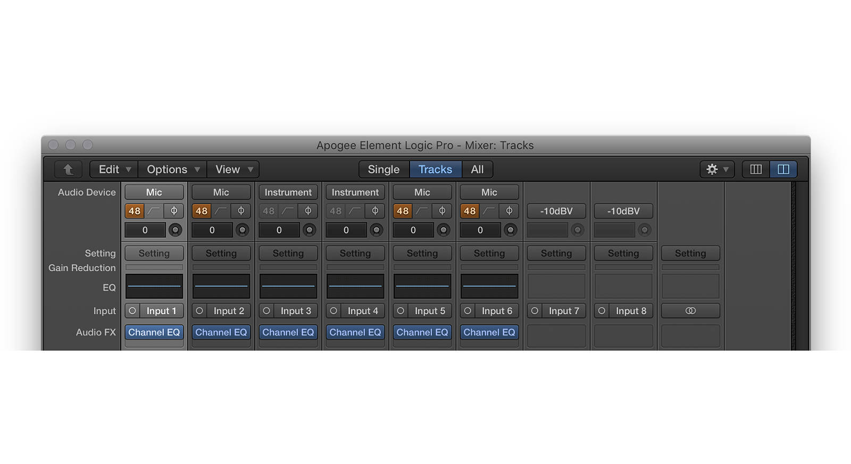Open the -10dBV level dropdown on Input 7
The height and width of the screenshot is (464, 851).
tap(556, 211)
